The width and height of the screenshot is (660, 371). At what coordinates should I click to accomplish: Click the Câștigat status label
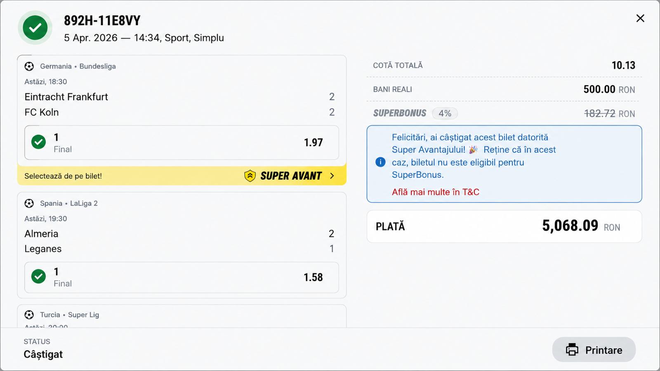[x=43, y=355]
